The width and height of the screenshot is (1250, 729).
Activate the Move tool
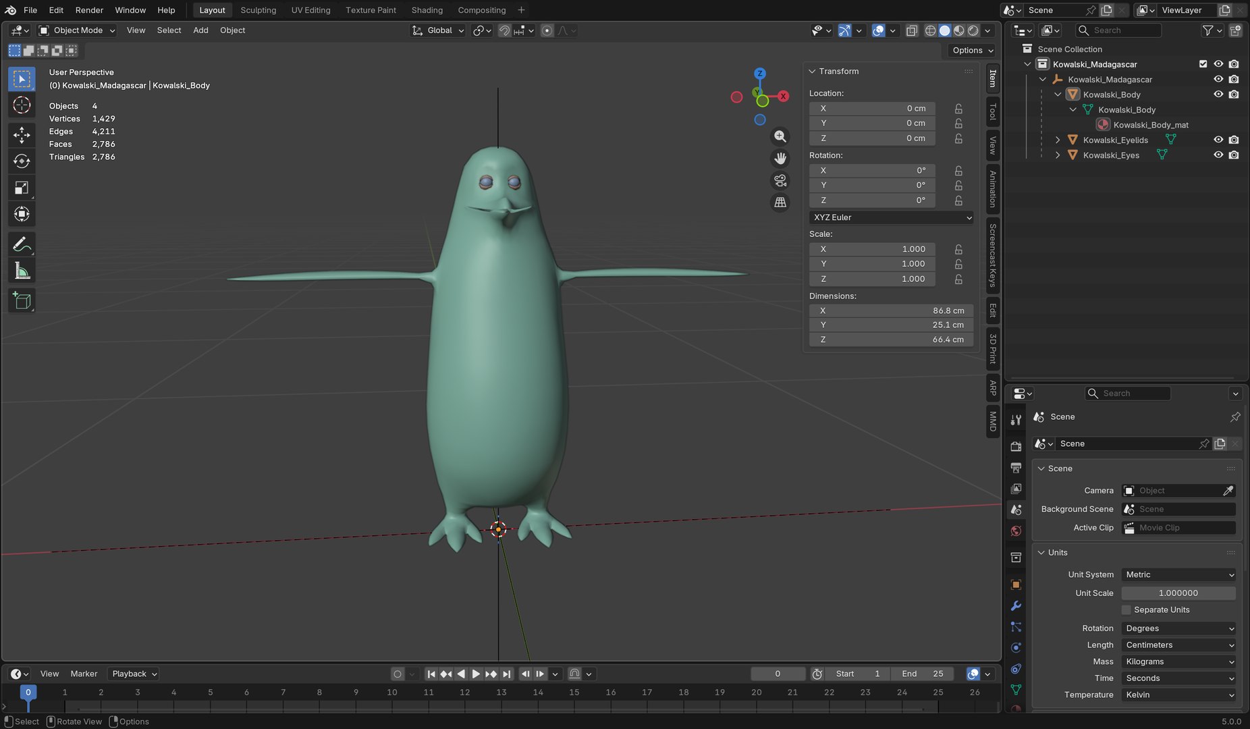(22, 135)
